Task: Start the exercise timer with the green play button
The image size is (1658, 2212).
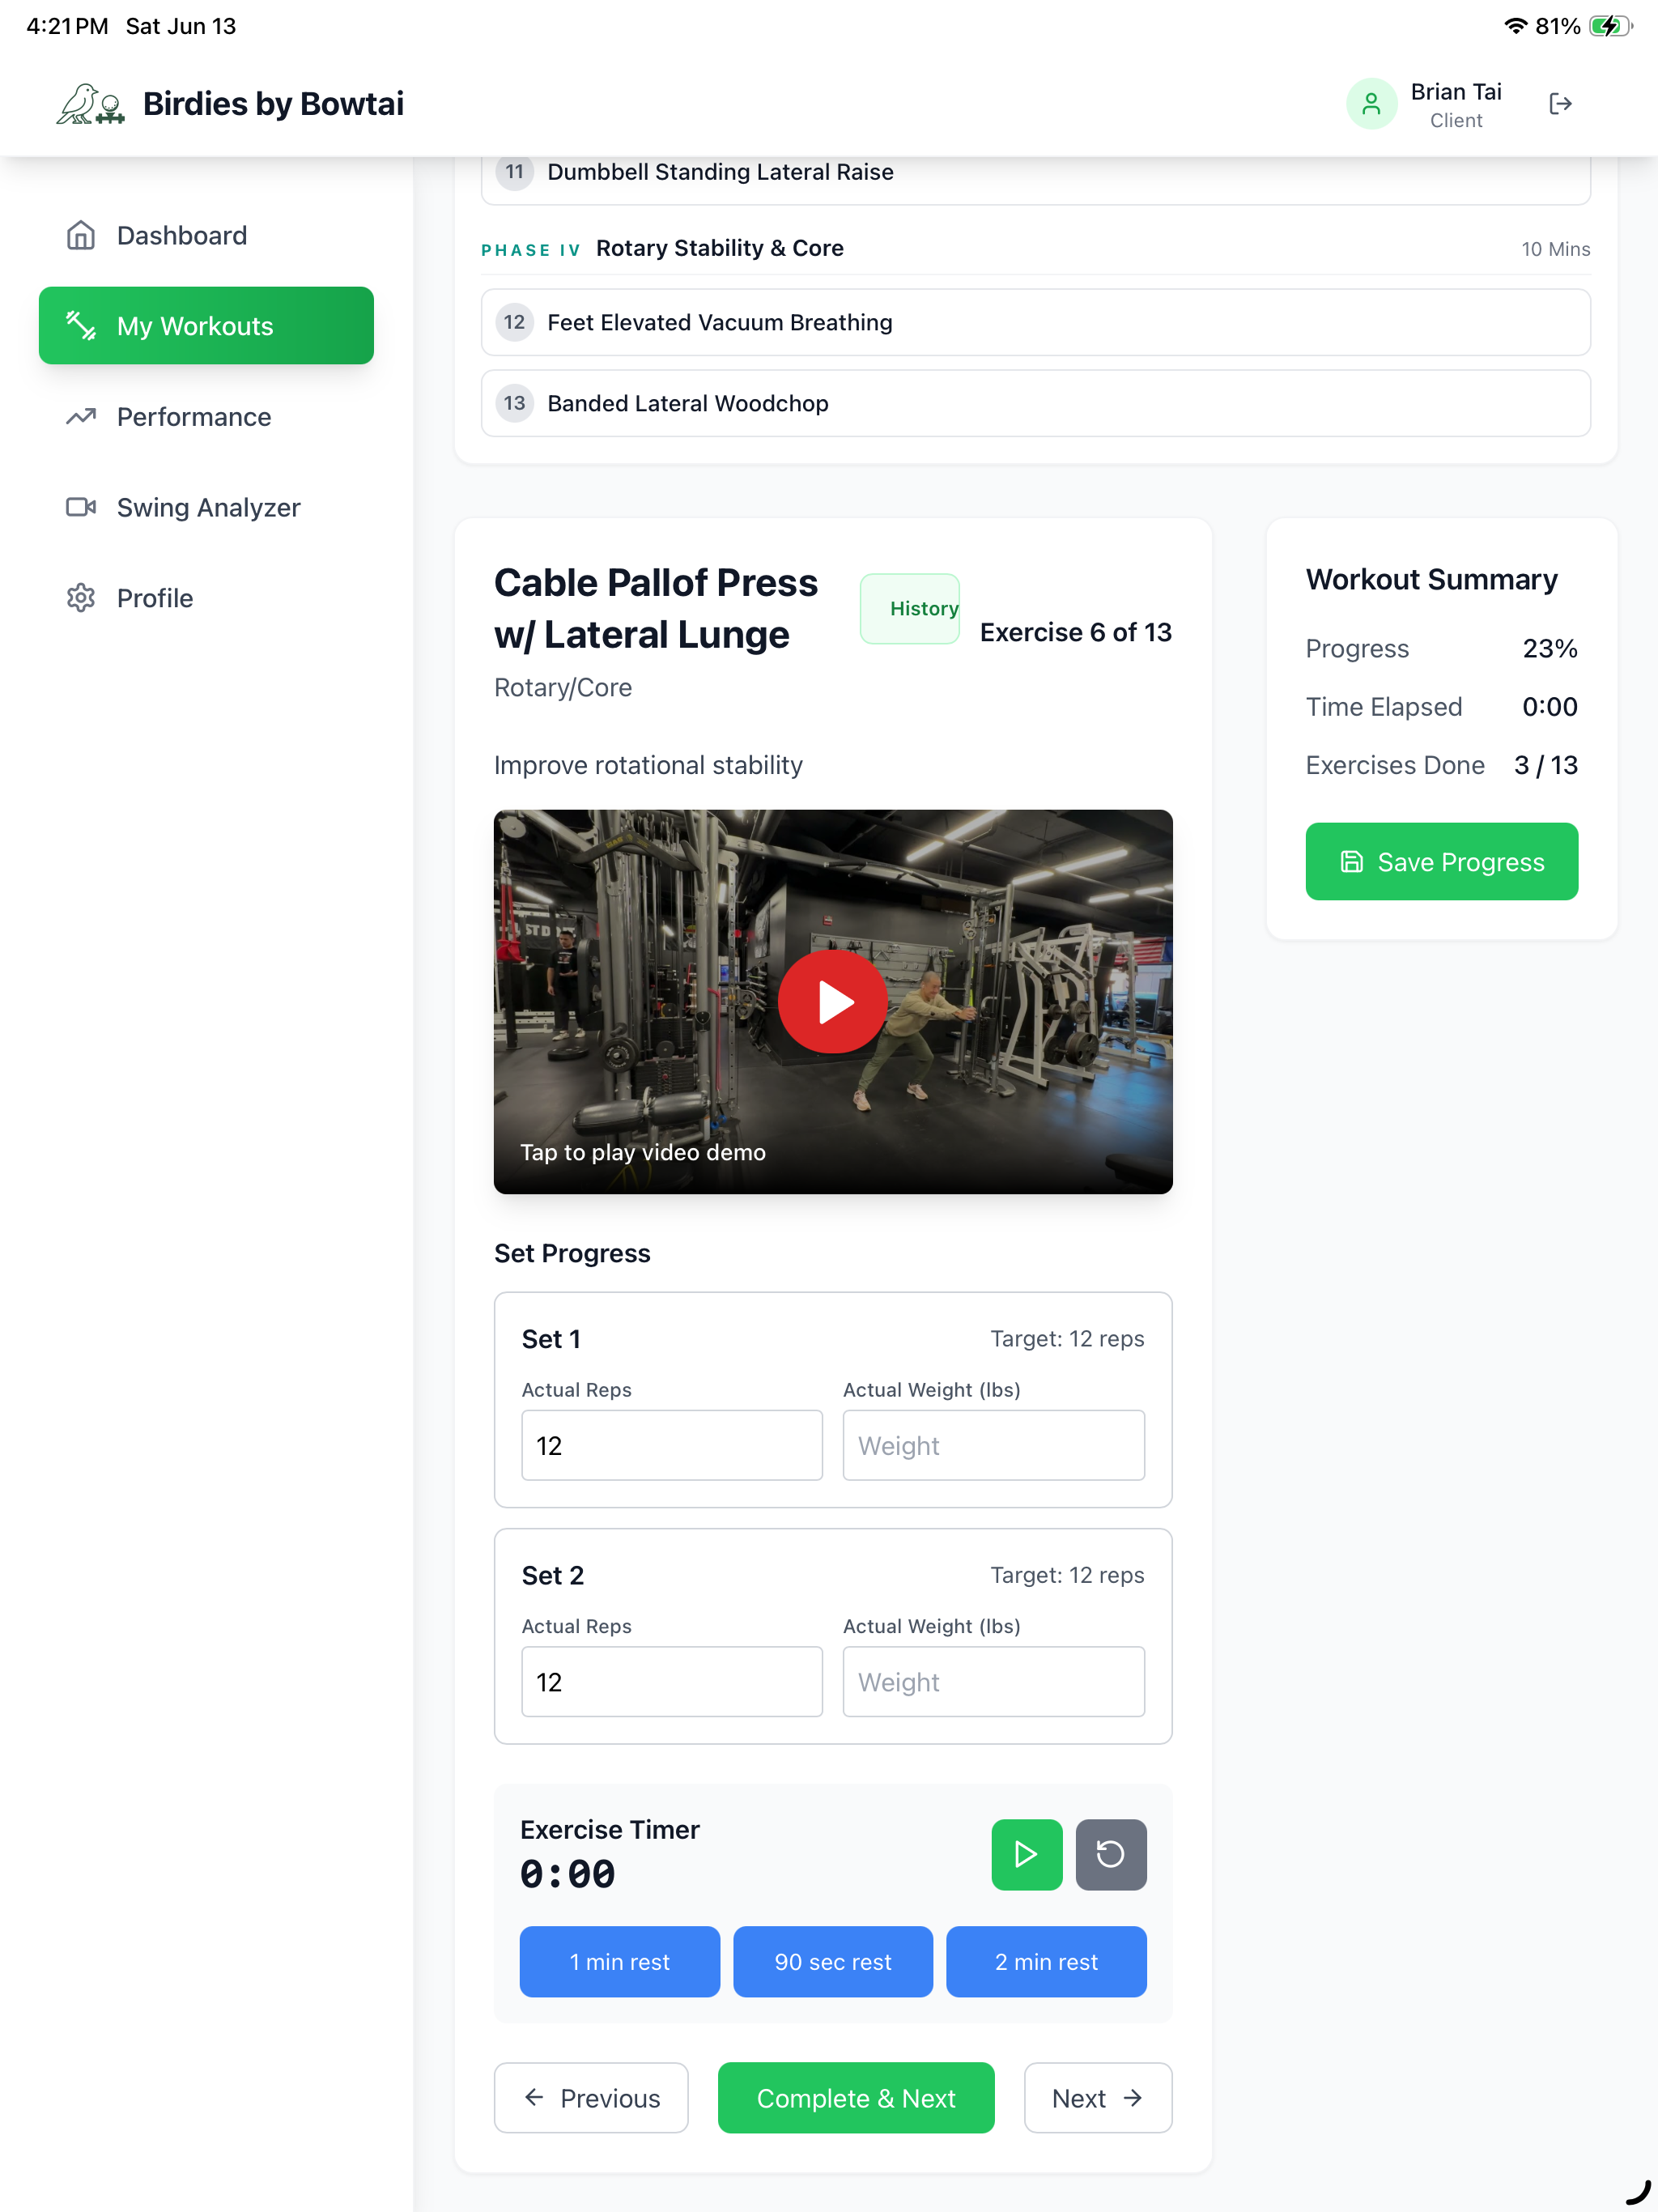Action: 1026,1854
